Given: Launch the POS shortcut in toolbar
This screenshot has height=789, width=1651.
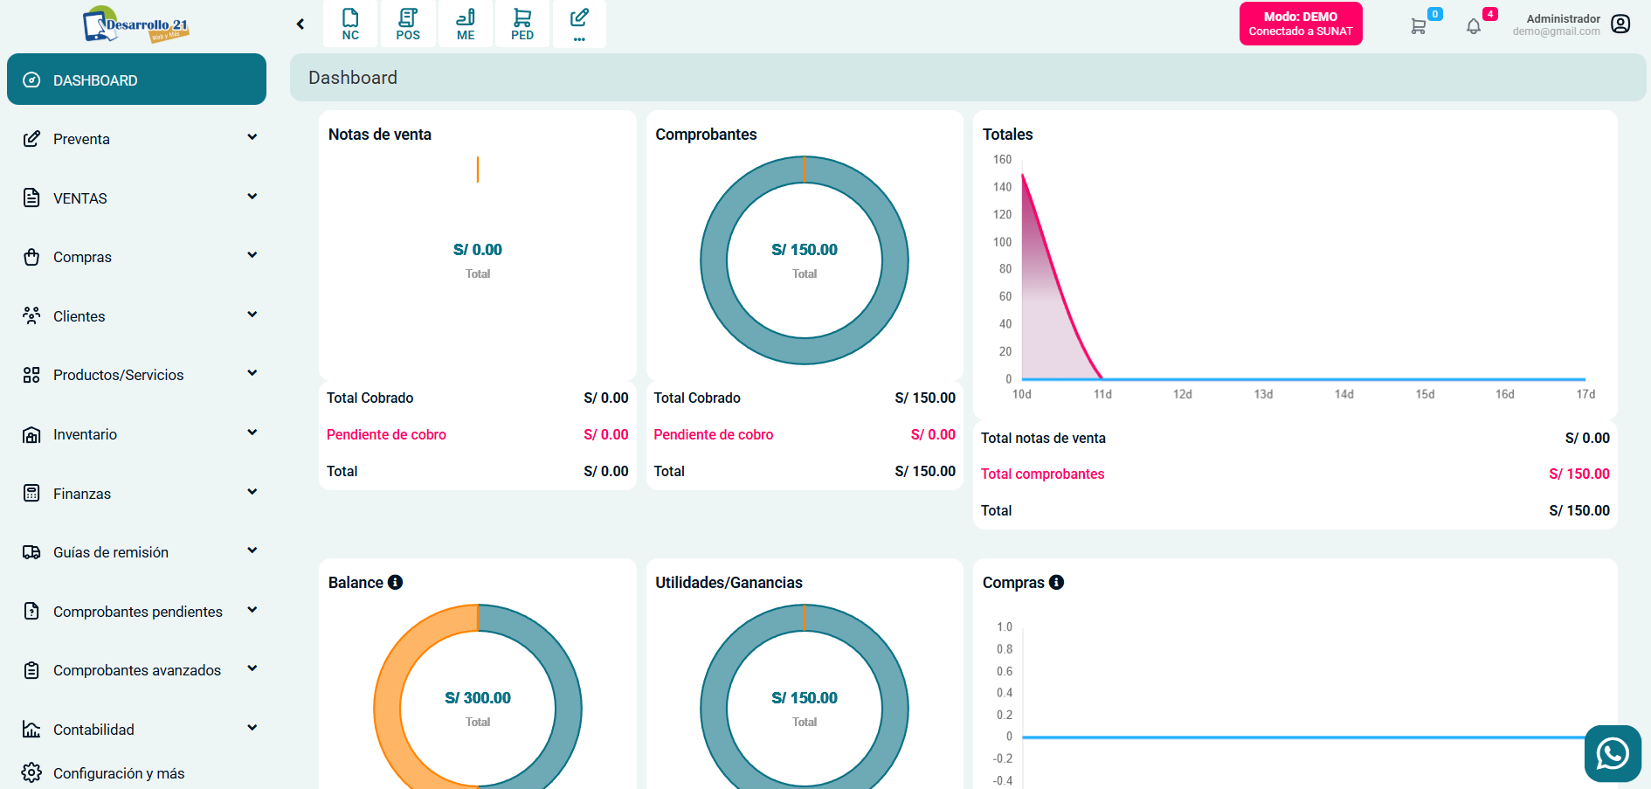Looking at the screenshot, I should point(408,24).
